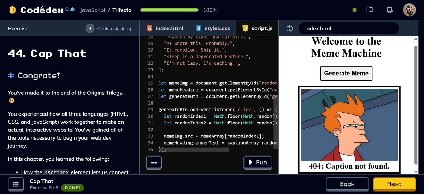Screen dimensions: 424x194
Task: Click the '<script>' inline code term
Action: tap(56, 172)
